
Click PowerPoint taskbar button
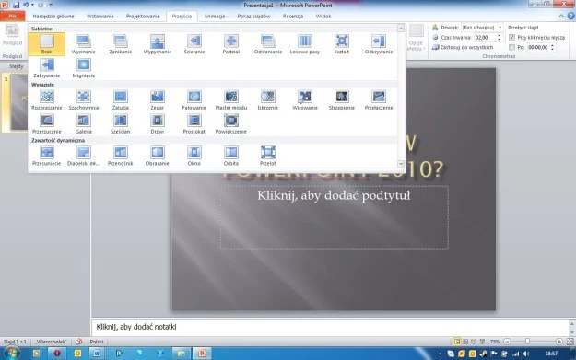202,353
